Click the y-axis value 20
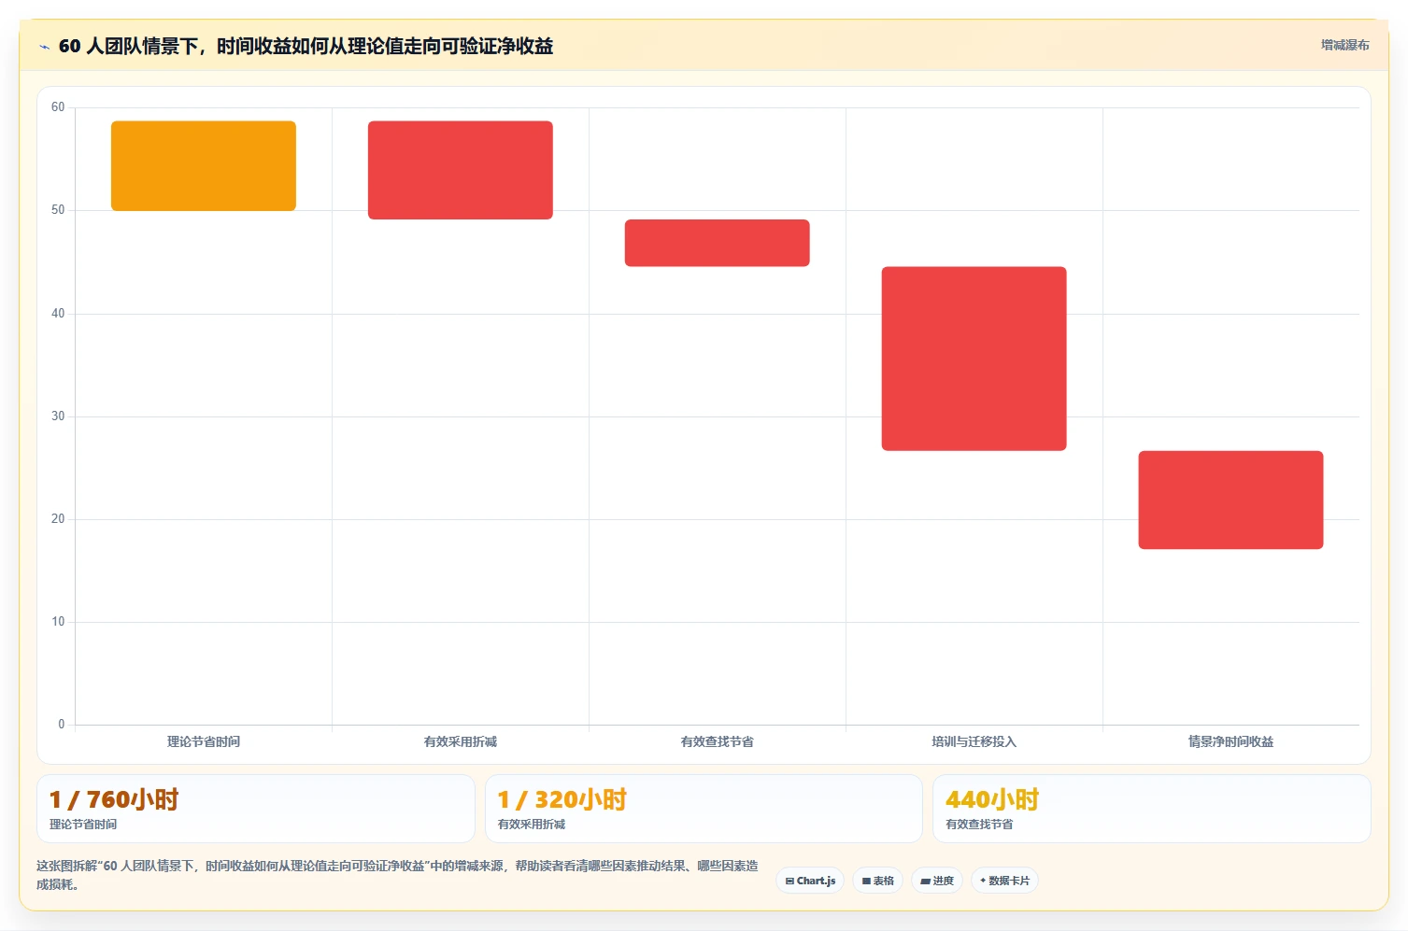The height and width of the screenshot is (931, 1408). (x=58, y=519)
